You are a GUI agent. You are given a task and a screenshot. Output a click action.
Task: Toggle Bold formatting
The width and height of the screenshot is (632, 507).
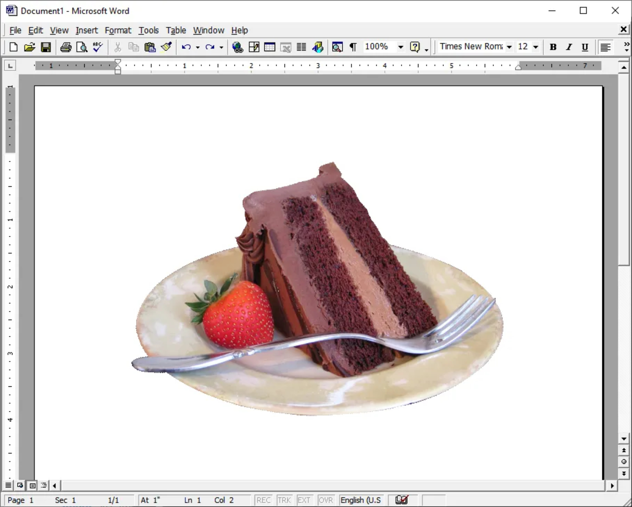[553, 47]
